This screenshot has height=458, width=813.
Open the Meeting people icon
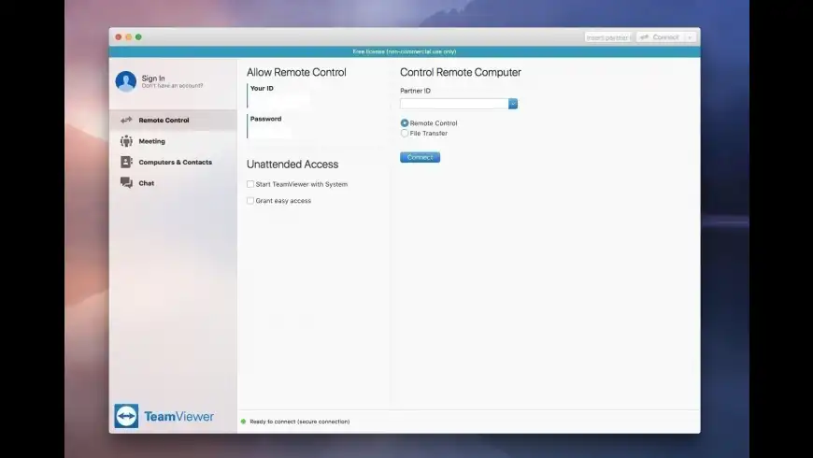coord(126,141)
